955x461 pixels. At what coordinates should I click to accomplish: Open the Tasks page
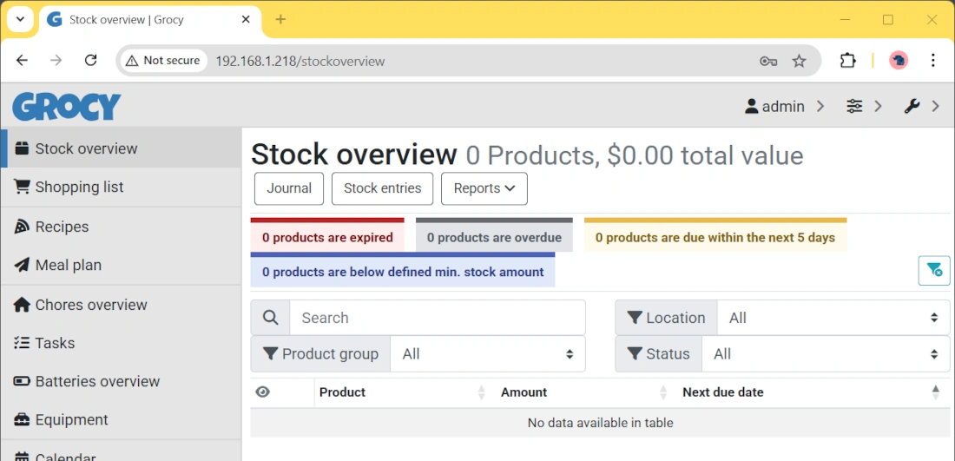[x=122, y=343]
